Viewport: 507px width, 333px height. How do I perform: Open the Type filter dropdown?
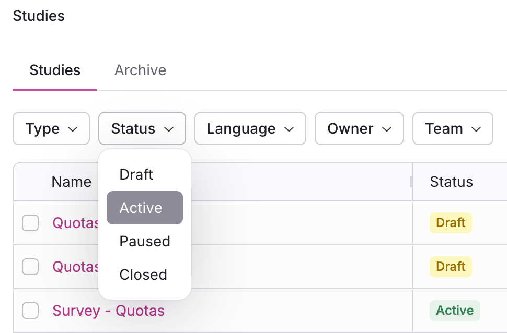point(51,129)
